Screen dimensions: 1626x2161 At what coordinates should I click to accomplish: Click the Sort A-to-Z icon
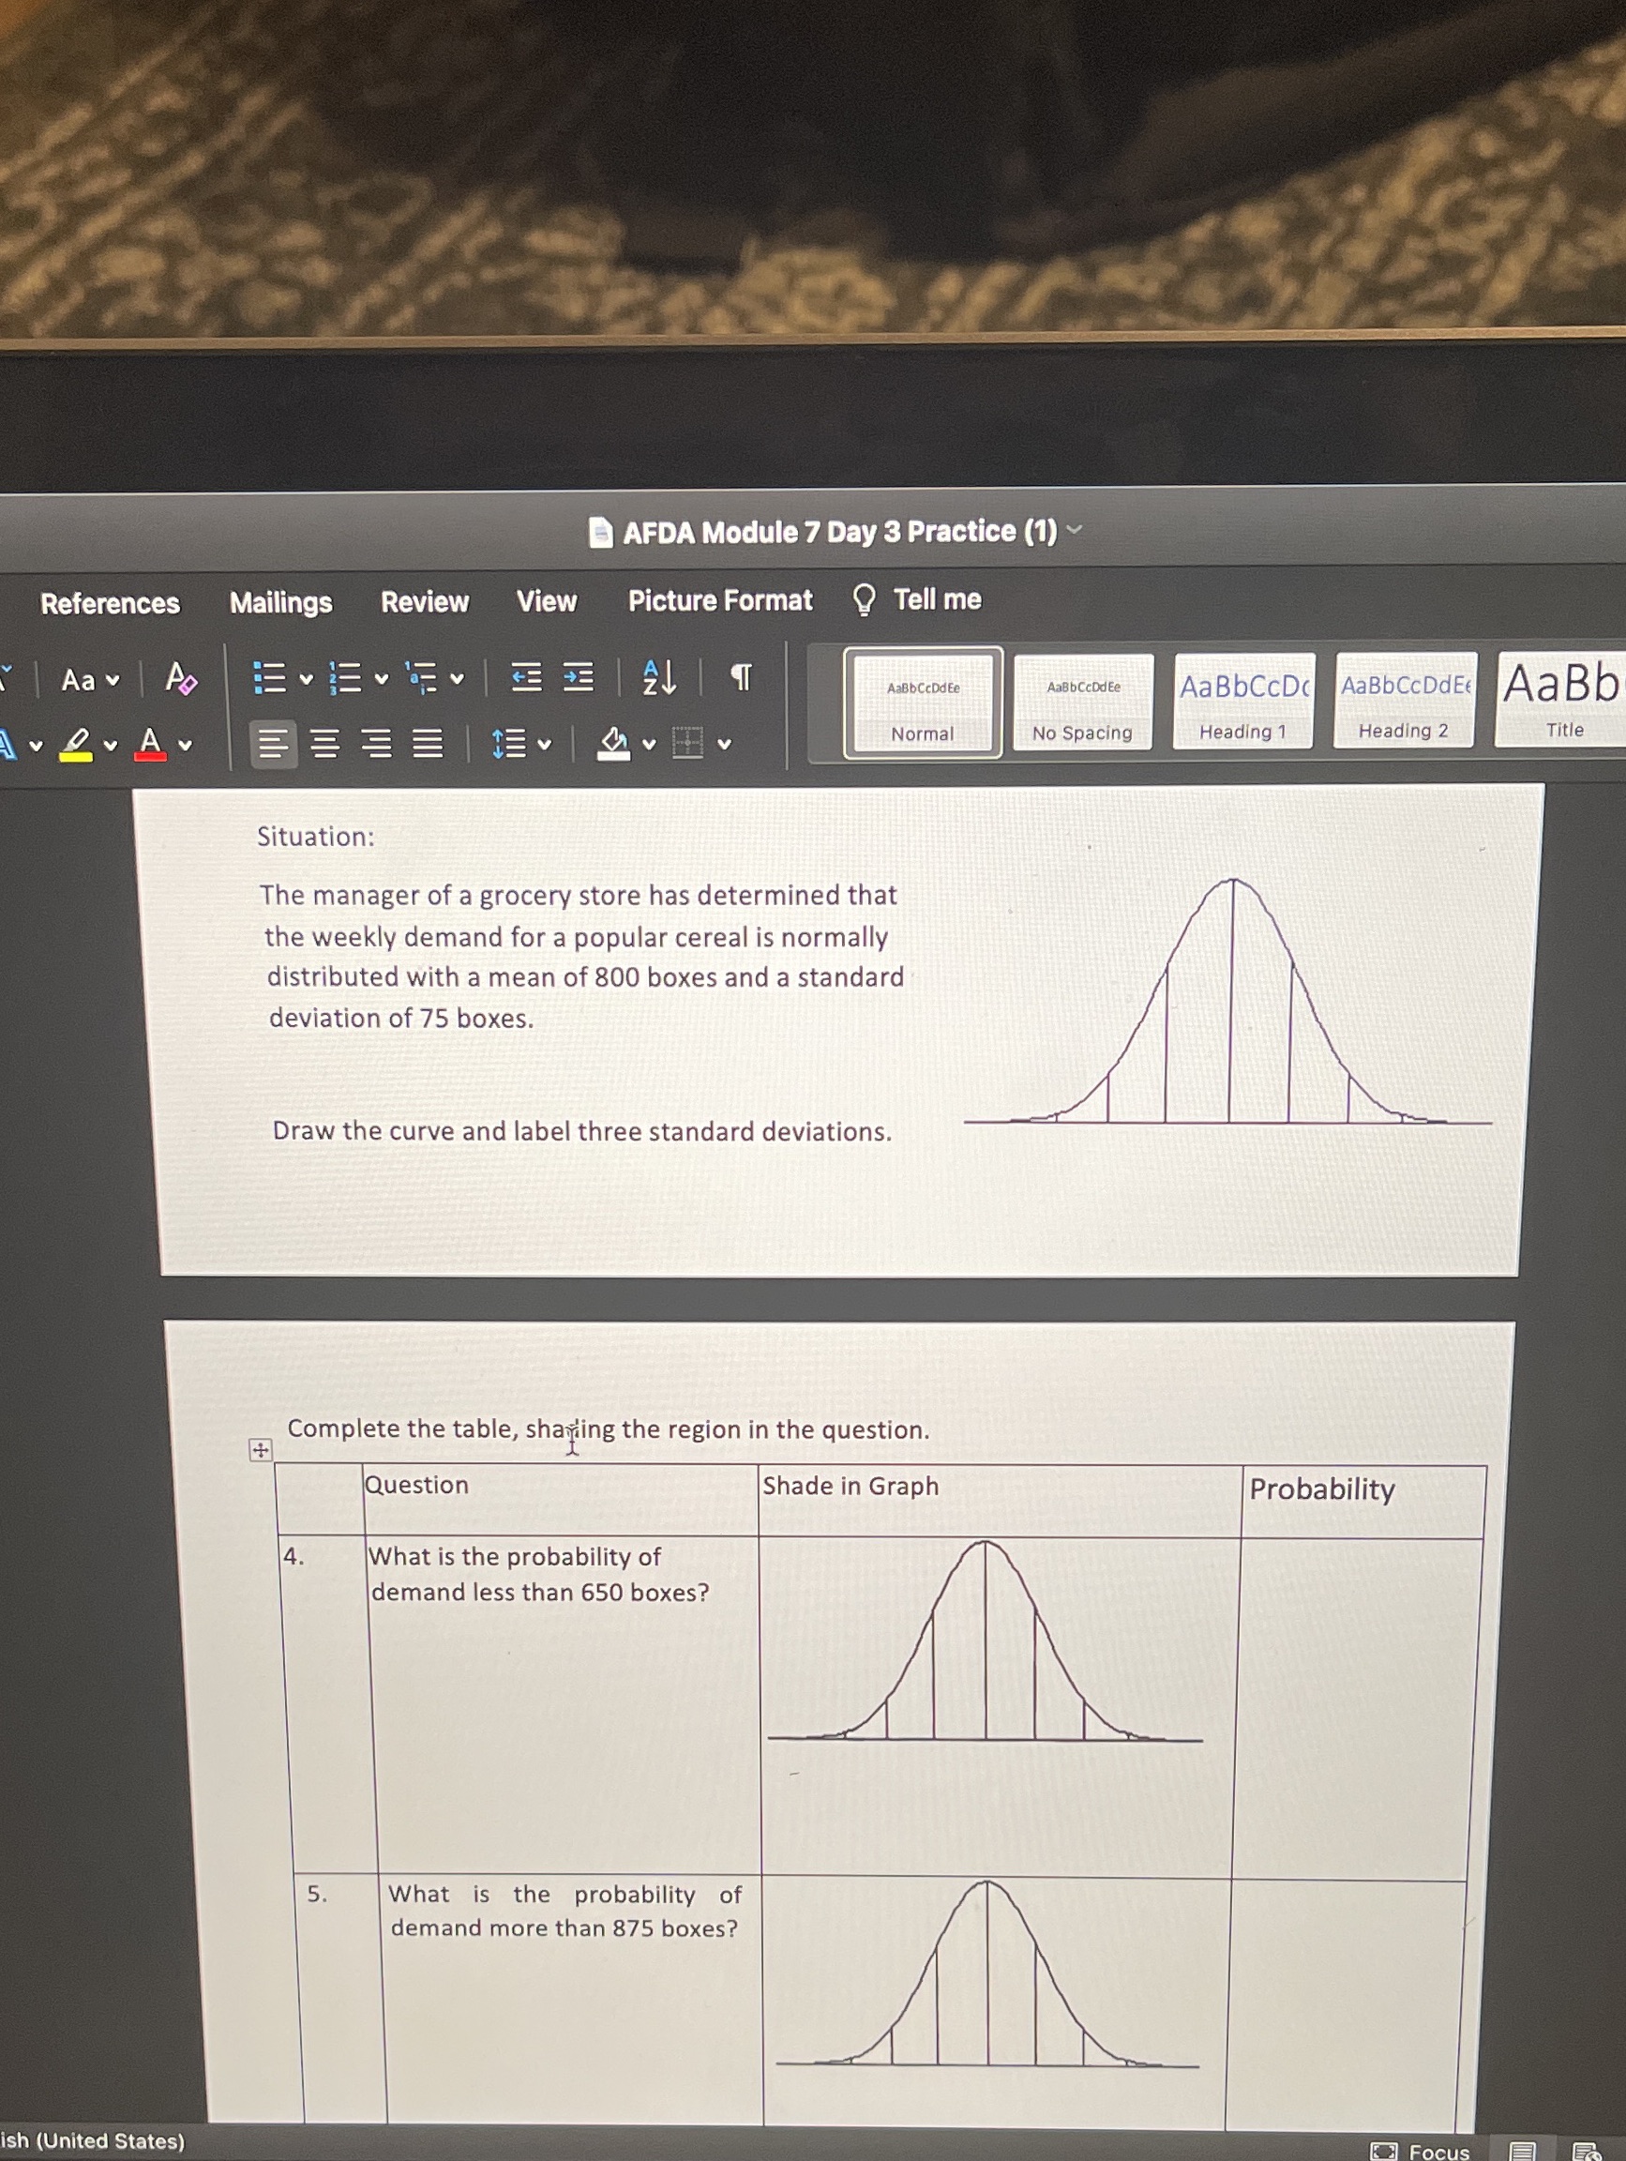[x=659, y=676]
